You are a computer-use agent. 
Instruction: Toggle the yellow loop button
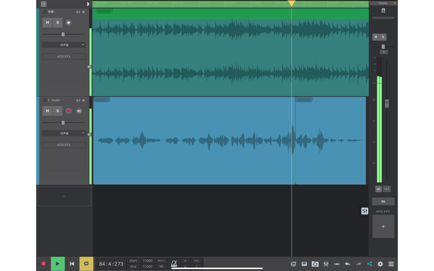[x=86, y=264]
